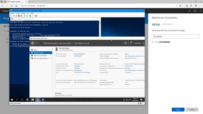Open the Ayuda menu
Image resolution: width=203 pixels, height=114 pixels.
point(32,13)
